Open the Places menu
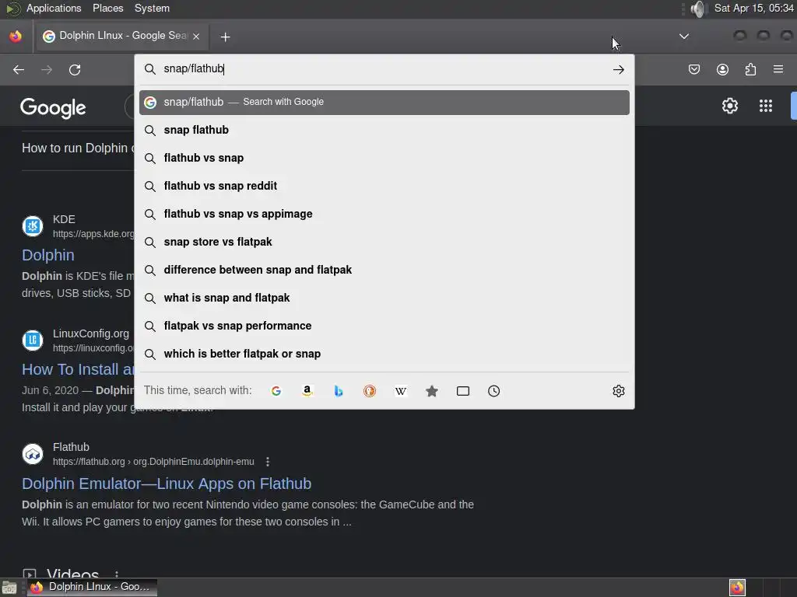This screenshot has height=597, width=797. 107,8
